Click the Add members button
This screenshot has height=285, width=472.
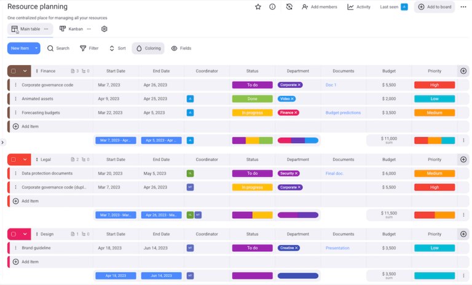[319, 7]
